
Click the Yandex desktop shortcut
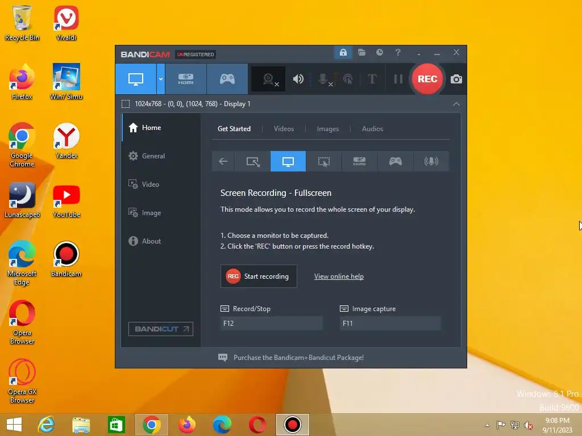point(66,141)
